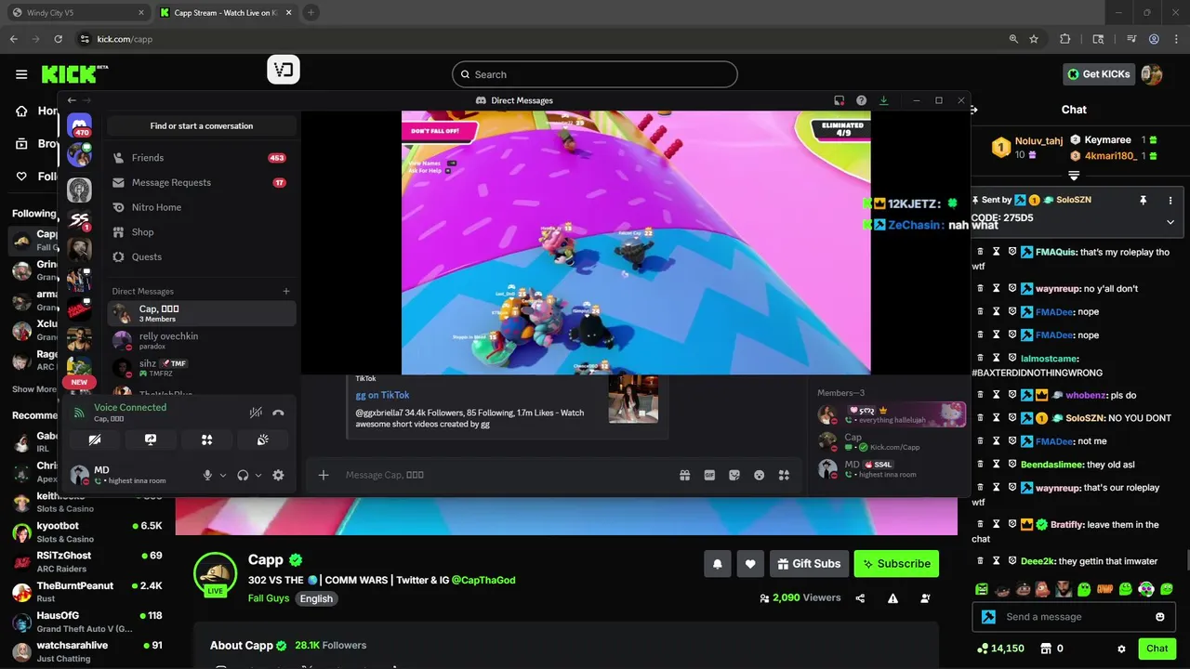The image size is (1190, 669).
Task: Click Discord download update arrow icon
Action: pyautogui.click(x=883, y=100)
